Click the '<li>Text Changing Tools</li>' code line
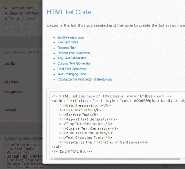Viewport: 185px width, 169px height. [86, 137]
